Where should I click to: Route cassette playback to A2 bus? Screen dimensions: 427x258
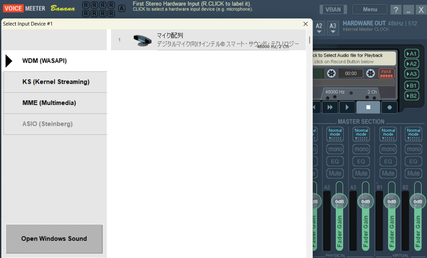412,64
